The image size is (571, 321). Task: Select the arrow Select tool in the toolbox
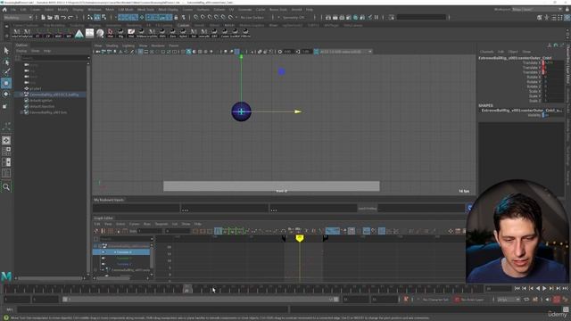(6, 51)
